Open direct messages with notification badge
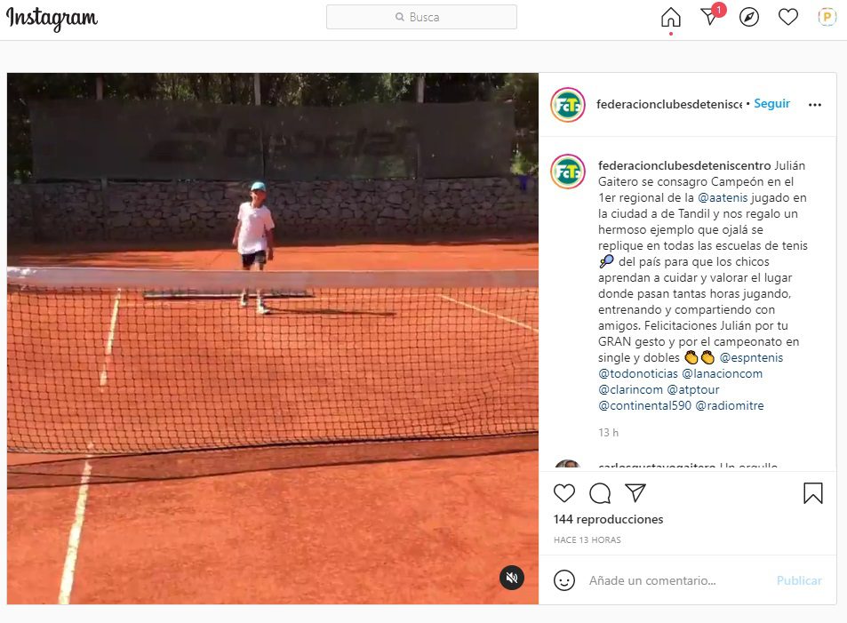 712,15
